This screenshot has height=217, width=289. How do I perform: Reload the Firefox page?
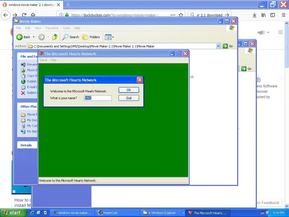tap(24, 15)
